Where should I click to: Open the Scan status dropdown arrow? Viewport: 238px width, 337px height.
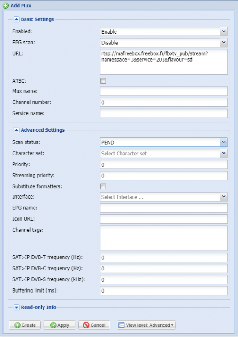(224, 142)
